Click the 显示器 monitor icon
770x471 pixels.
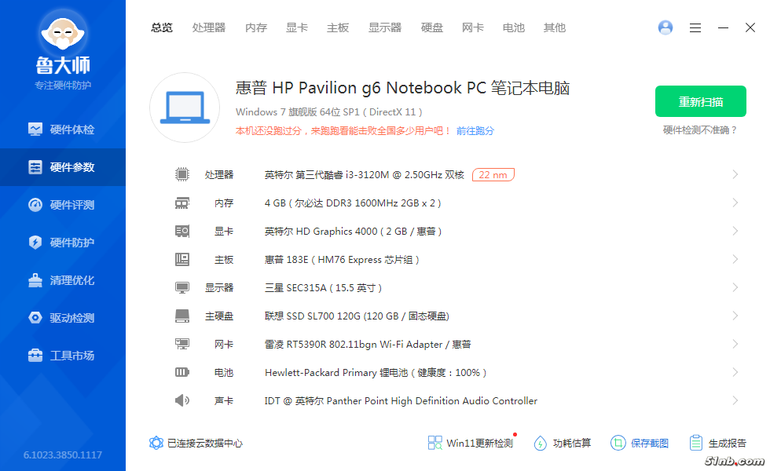tap(182, 287)
